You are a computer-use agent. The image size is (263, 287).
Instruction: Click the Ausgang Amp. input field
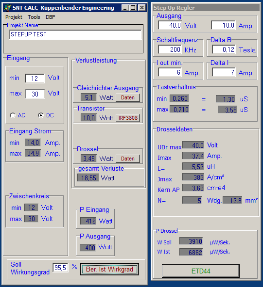(223, 25)
